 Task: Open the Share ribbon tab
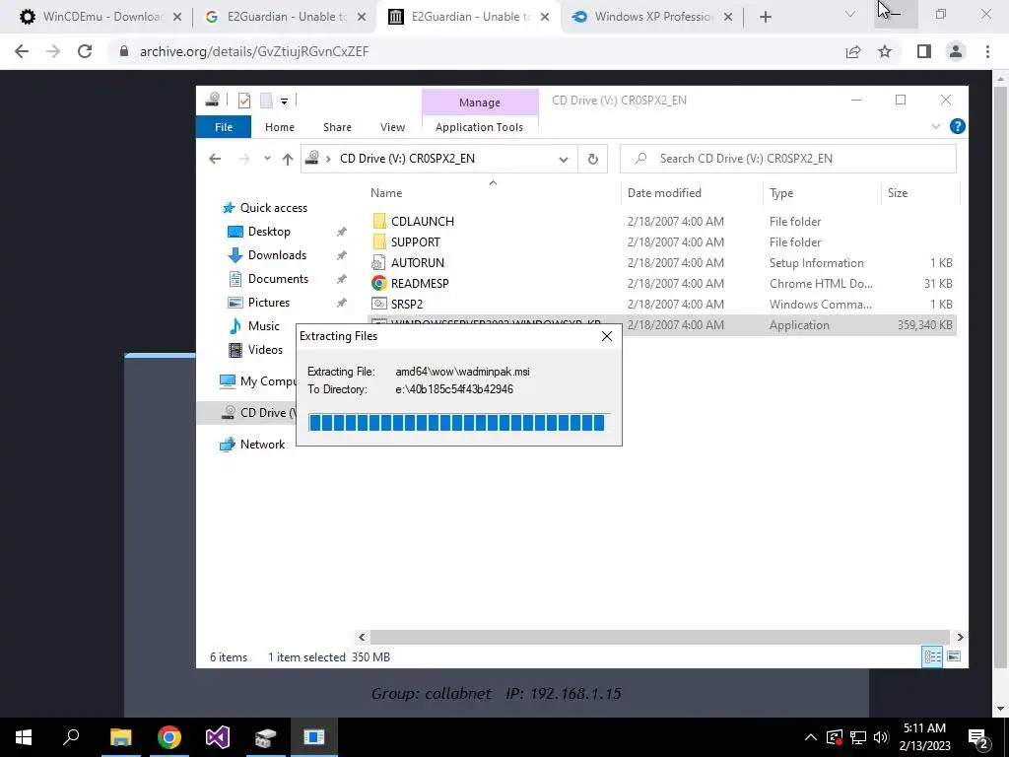tap(337, 127)
